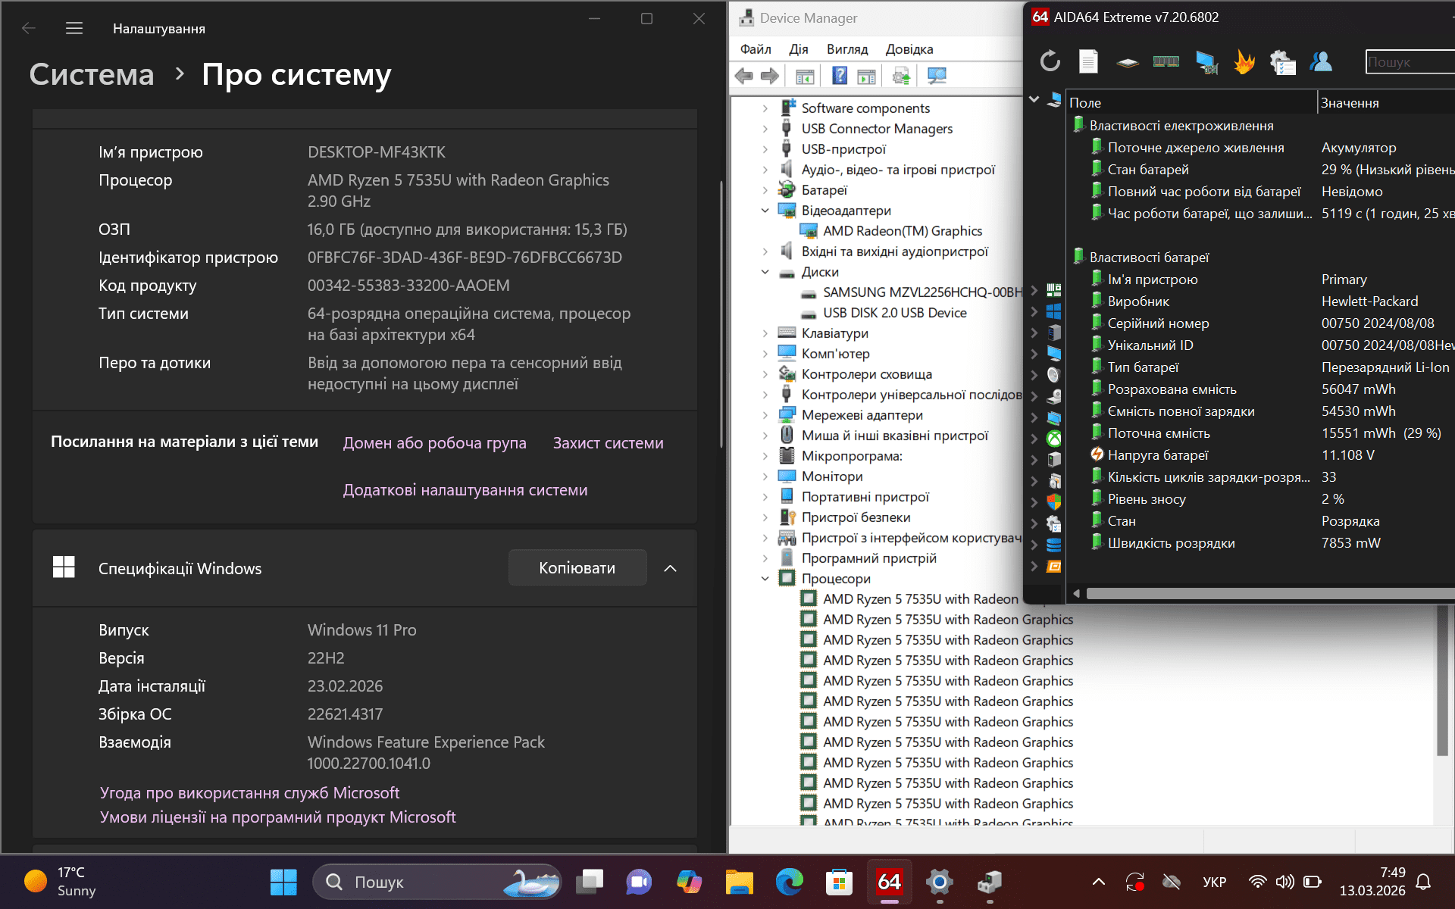Image resolution: width=1455 pixels, height=909 pixels.
Task: Open the Дія menu
Action: point(798,49)
